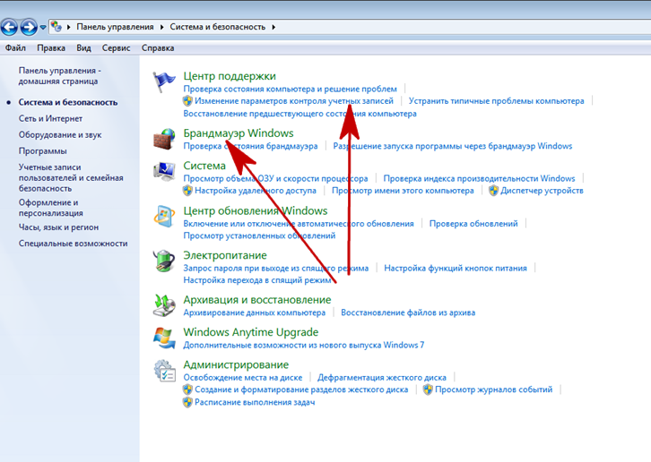Image resolution: width=651 pixels, height=462 pixels.
Task: Click shield icon beside Создание и форматирование разделов
Action: tap(187, 389)
